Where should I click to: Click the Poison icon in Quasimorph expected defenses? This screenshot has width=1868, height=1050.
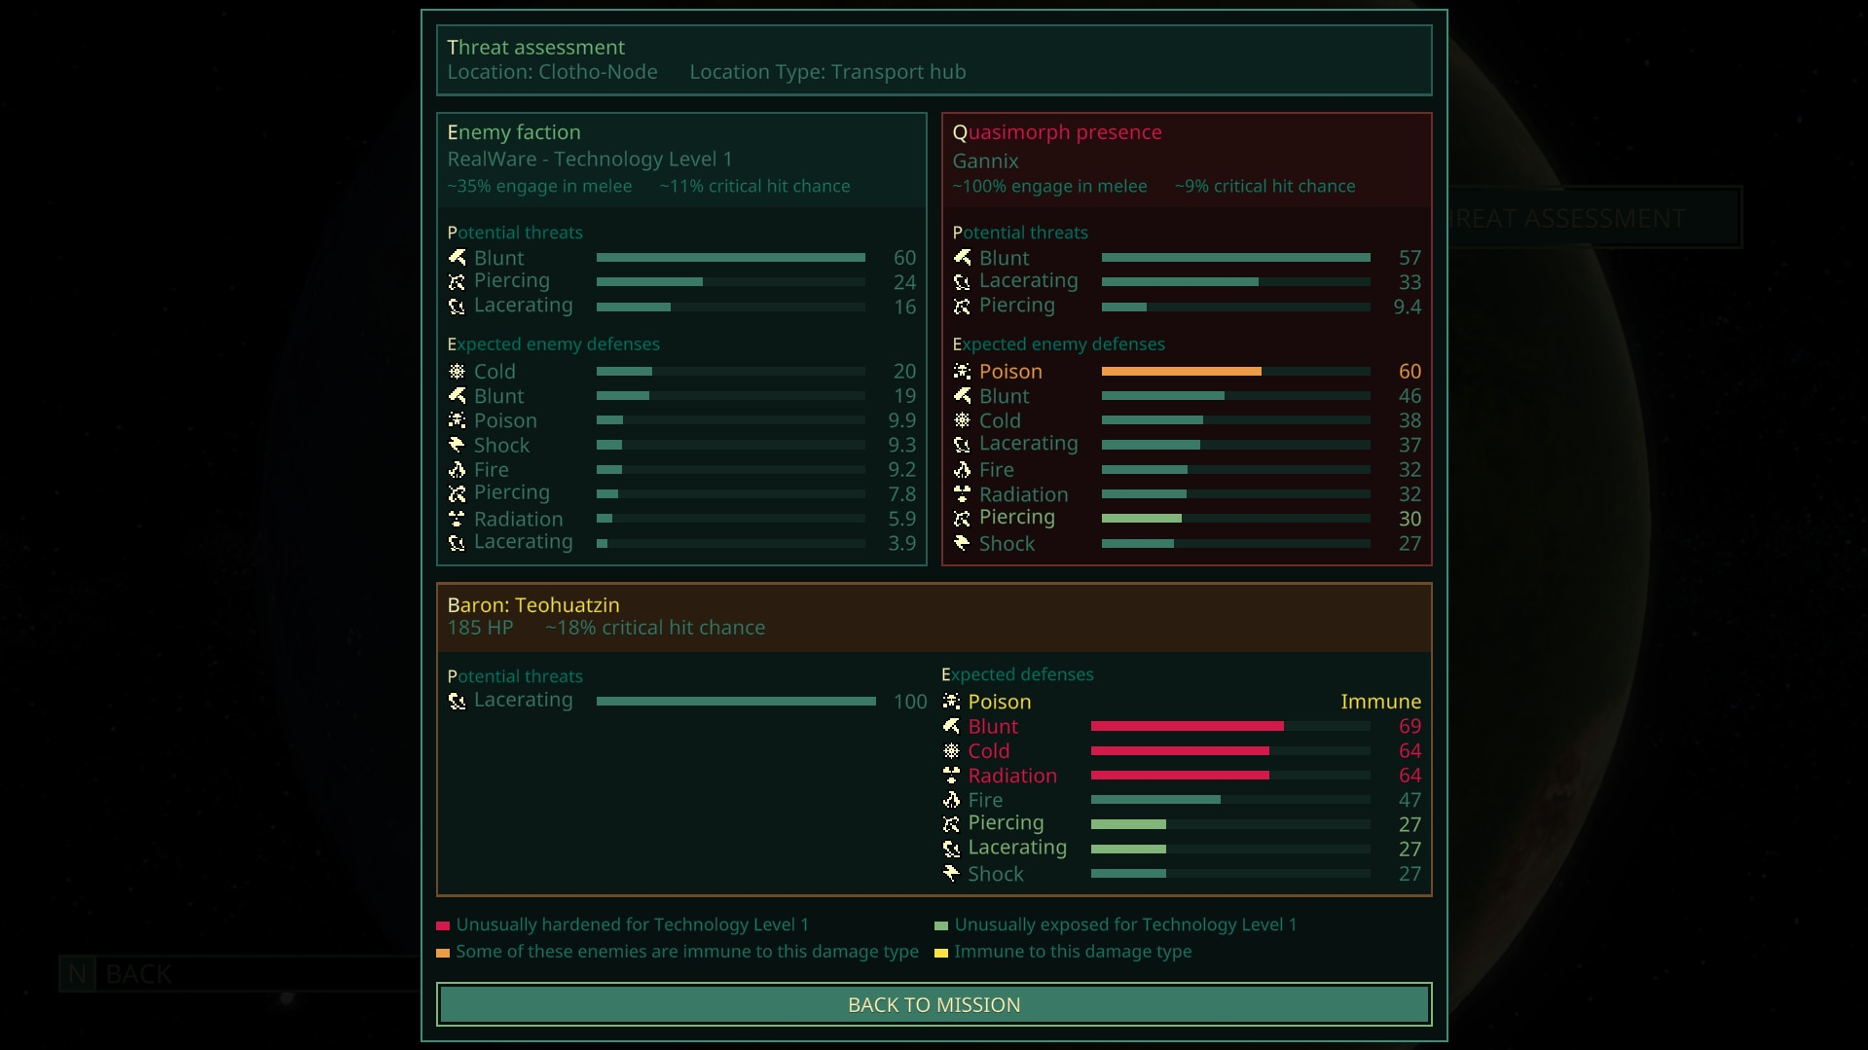962,371
